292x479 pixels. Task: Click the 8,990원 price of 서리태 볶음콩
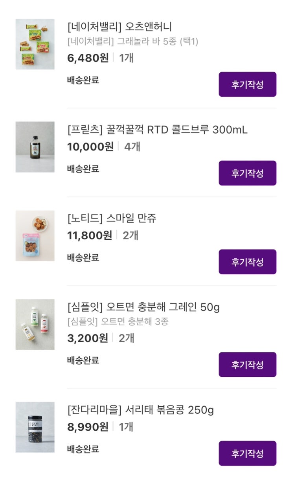coord(88,427)
